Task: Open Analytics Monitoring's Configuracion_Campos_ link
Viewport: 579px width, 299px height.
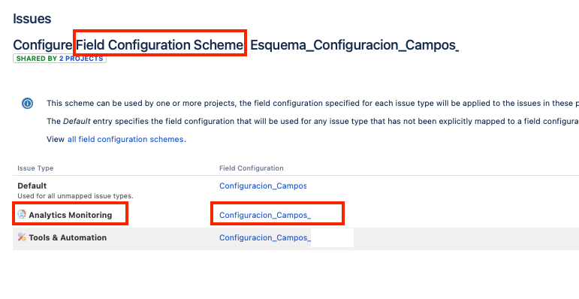Action: point(265,215)
